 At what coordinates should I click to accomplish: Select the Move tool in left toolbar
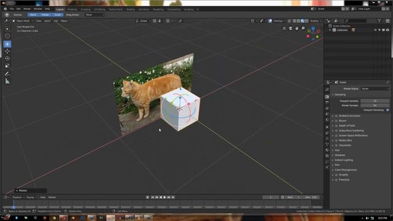click(x=7, y=51)
